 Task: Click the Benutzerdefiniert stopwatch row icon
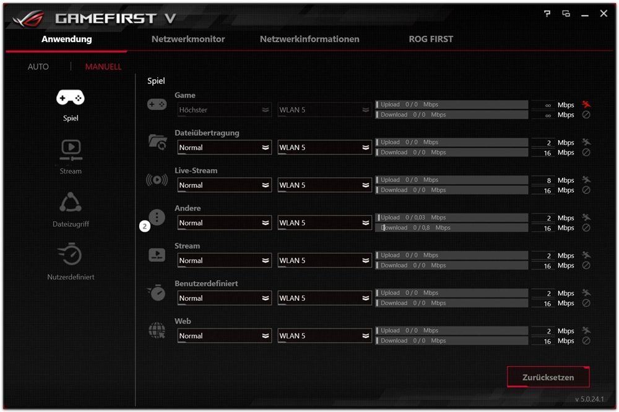pyautogui.click(x=157, y=293)
